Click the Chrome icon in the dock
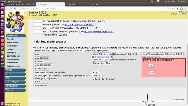Screen dimensions: 188x106 [x=2, y=53]
